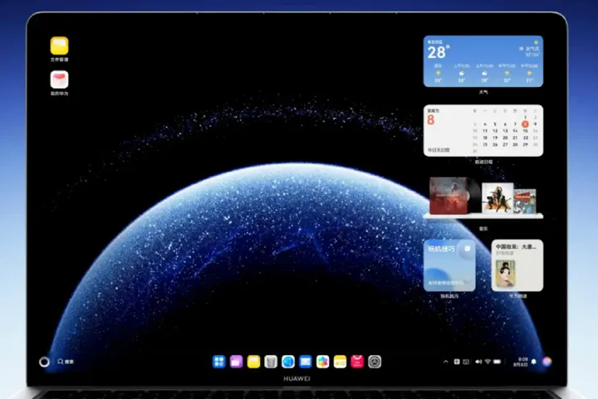Click the clock and date in taskbar
The height and width of the screenshot is (399, 598).
pyautogui.click(x=522, y=362)
